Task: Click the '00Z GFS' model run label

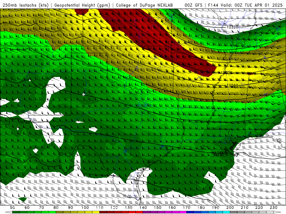Action: pos(193,5)
